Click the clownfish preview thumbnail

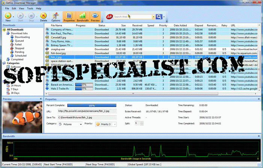(x=22, y=117)
